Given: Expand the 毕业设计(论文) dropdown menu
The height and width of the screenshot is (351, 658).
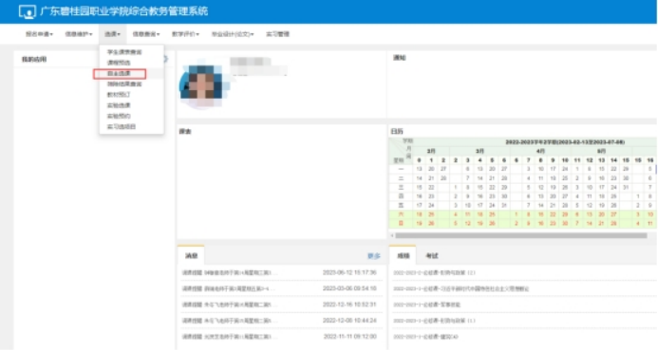Looking at the screenshot, I should coord(233,34).
